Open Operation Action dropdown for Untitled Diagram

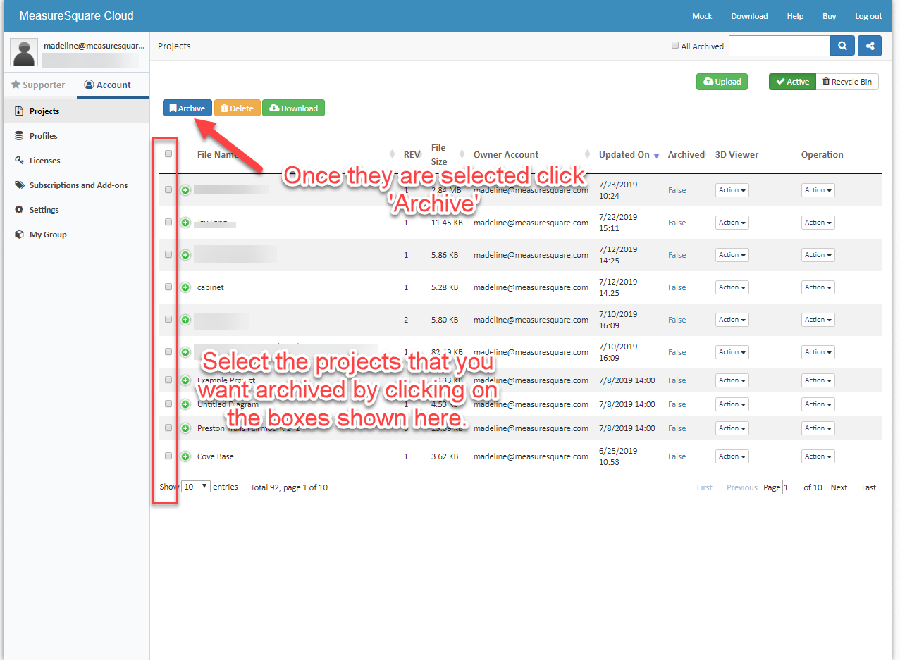(818, 404)
